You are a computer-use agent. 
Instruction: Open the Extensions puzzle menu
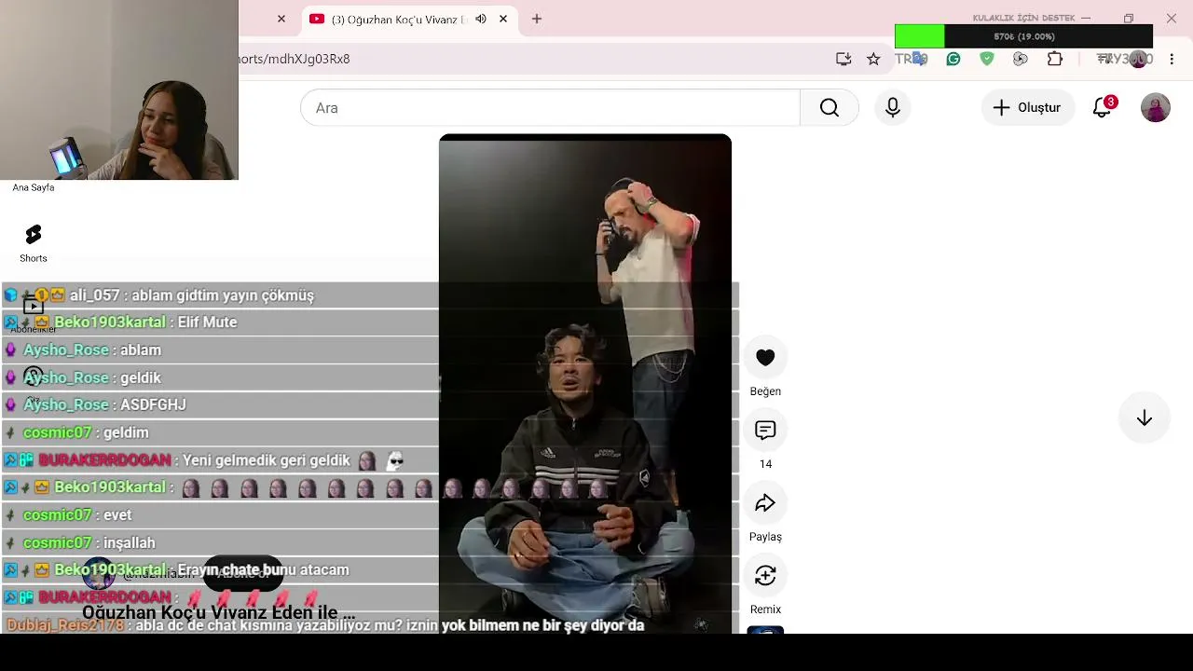pos(1055,59)
